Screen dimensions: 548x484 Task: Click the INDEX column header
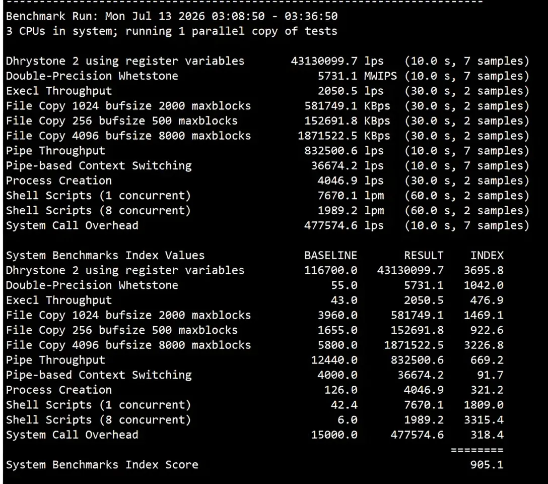[487, 255]
